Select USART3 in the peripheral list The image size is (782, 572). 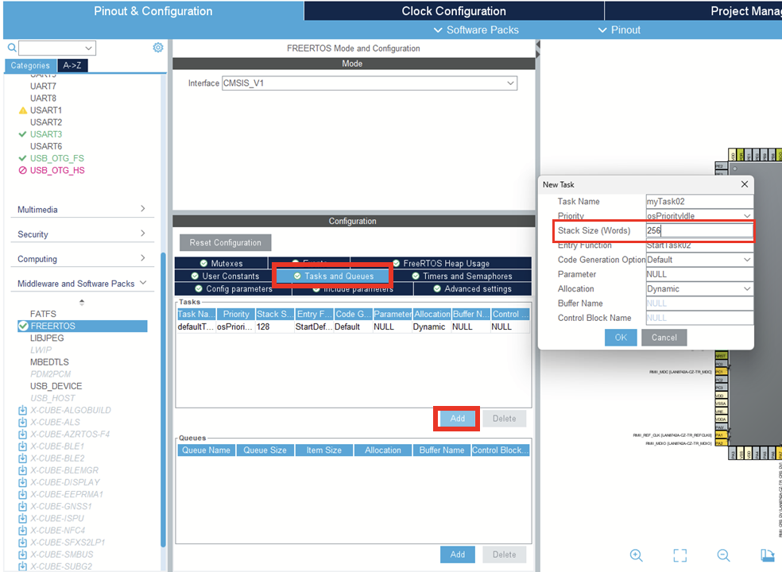coord(46,134)
